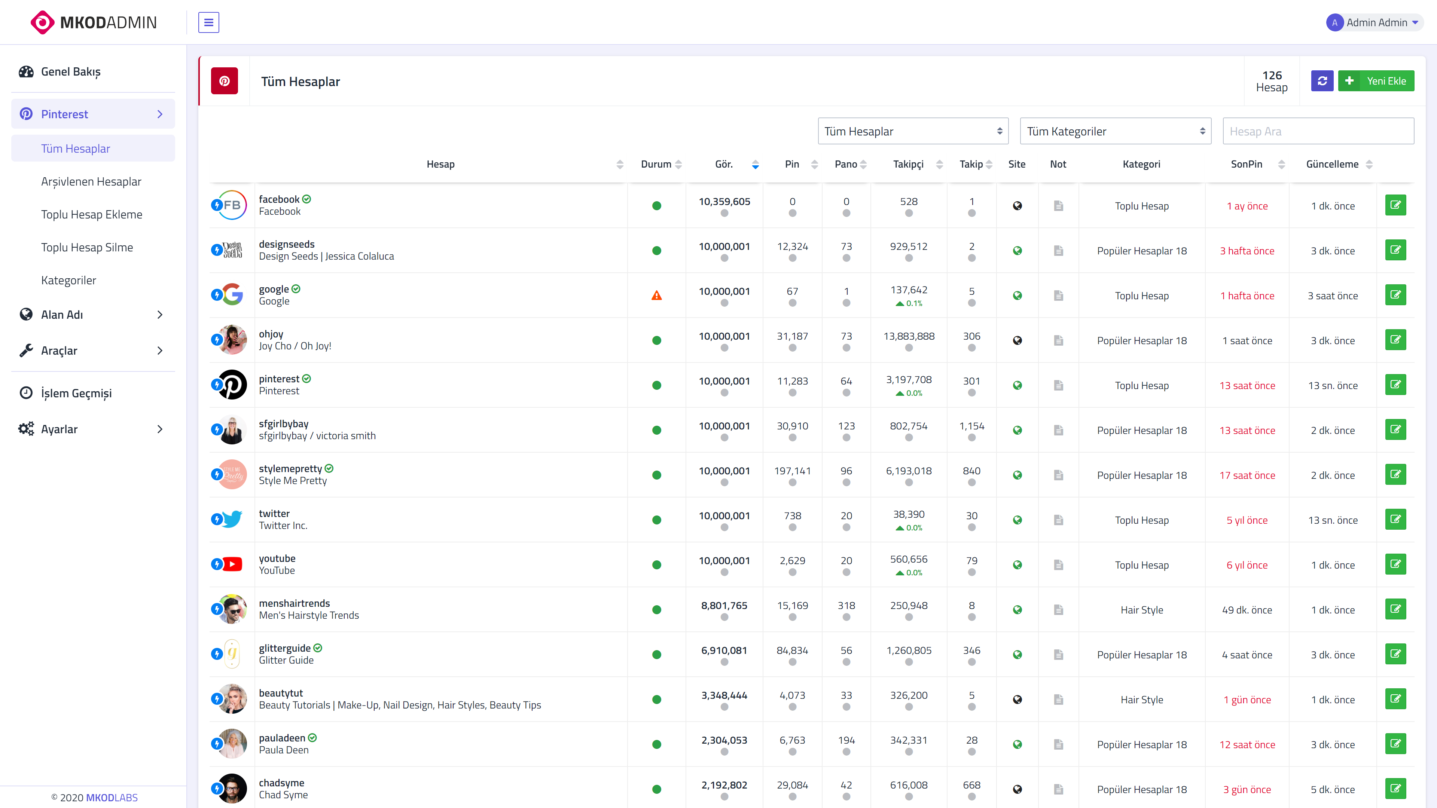The height and width of the screenshot is (808, 1437).
Task: Open the Tüm Kategoriler dropdown
Action: click(1116, 131)
